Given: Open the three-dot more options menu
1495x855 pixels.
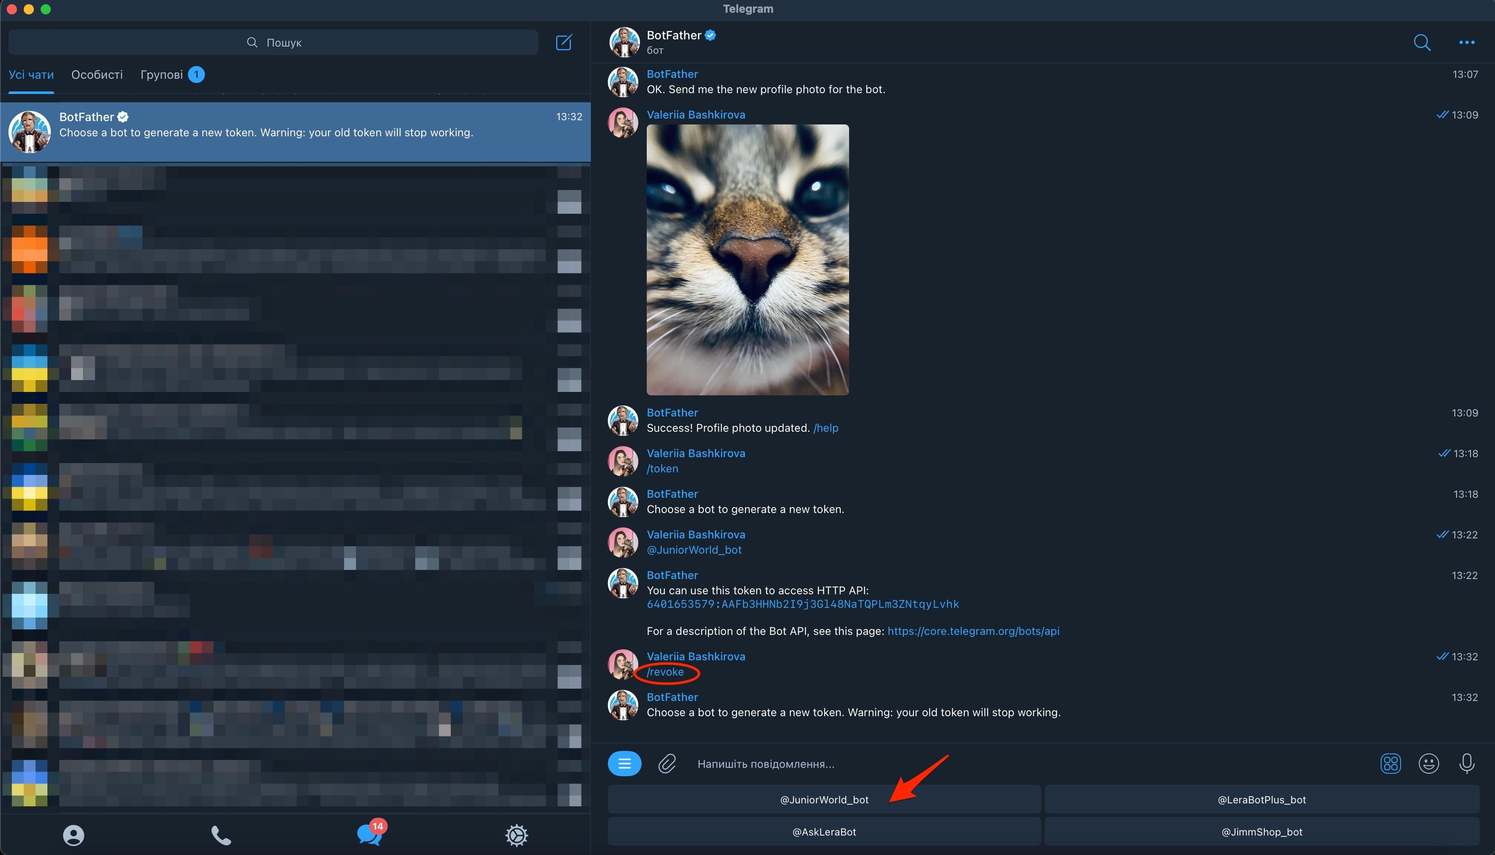Looking at the screenshot, I should (x=1466, y=42).
